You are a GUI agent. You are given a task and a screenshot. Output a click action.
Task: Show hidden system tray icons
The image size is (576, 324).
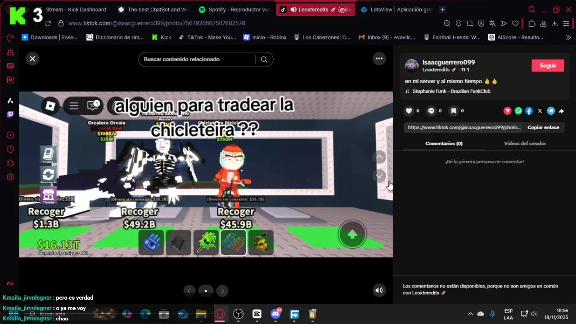point(470,314)
